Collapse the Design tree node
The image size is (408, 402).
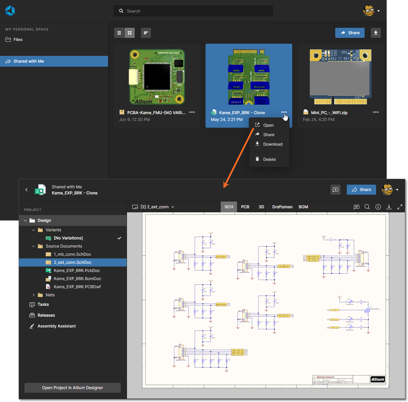click(25, 220)
